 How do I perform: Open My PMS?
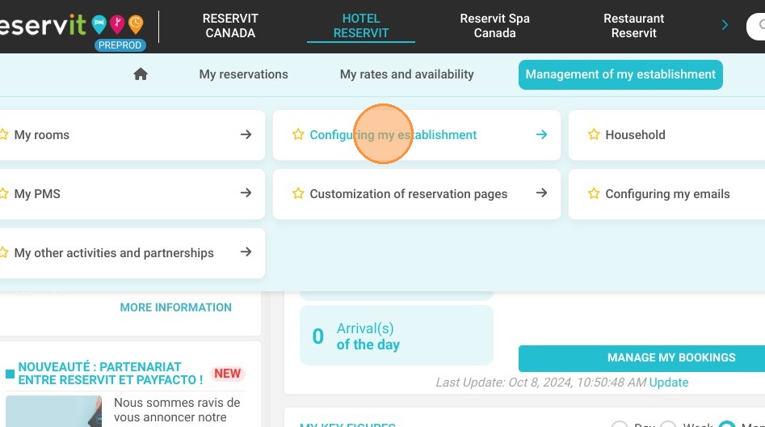coord(132,194)
